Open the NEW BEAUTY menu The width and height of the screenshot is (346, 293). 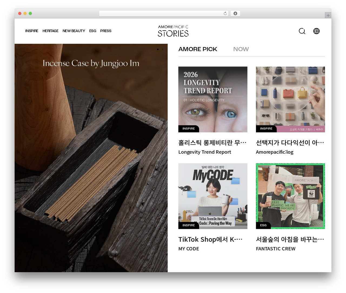point(74,31)
